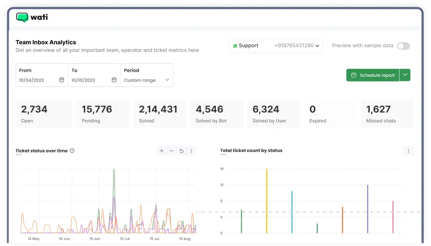Expand Schedule report options chevron
Image resolution: width=431 pixels, height=246 pixels.
tap(404, 75)
